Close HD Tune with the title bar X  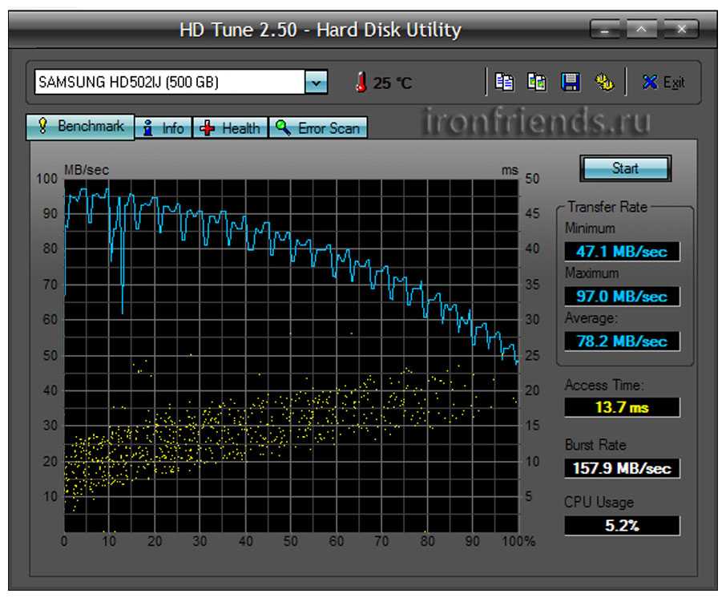tap(680, 30)
